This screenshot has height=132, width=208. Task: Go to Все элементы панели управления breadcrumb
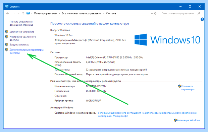click(82, 13)
